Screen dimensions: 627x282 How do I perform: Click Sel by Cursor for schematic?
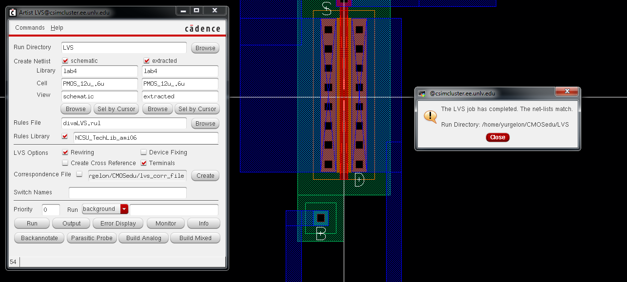(116, 109)
